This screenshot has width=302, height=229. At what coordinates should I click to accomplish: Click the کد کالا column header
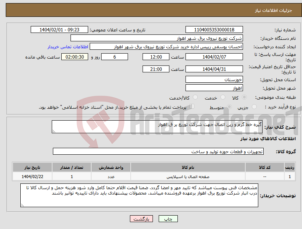point(265,167)
